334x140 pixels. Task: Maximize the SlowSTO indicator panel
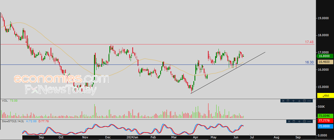294,121
